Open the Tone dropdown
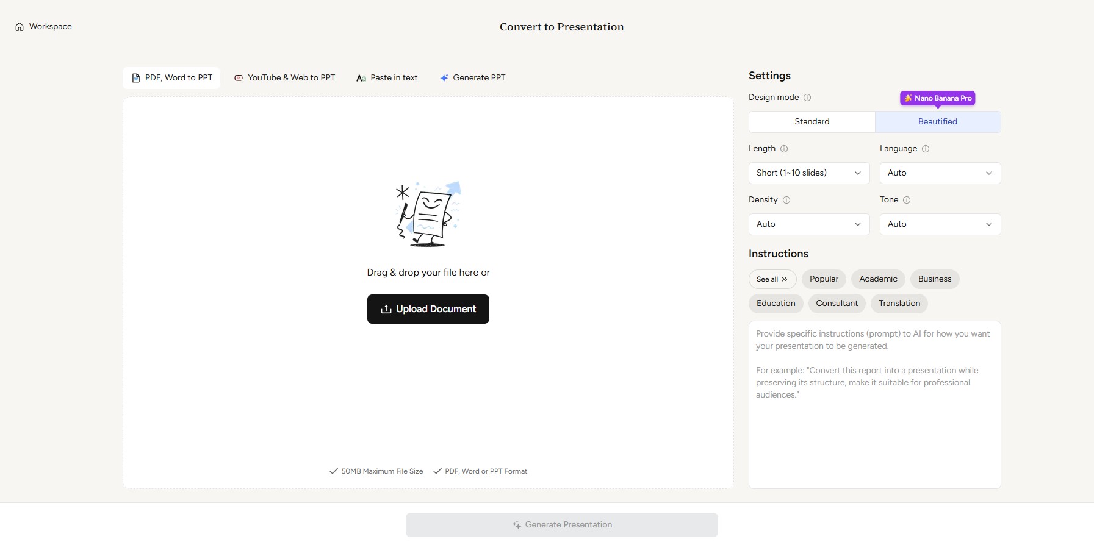This screenshot has width=1094, height=542. click(x=940, y=224)
